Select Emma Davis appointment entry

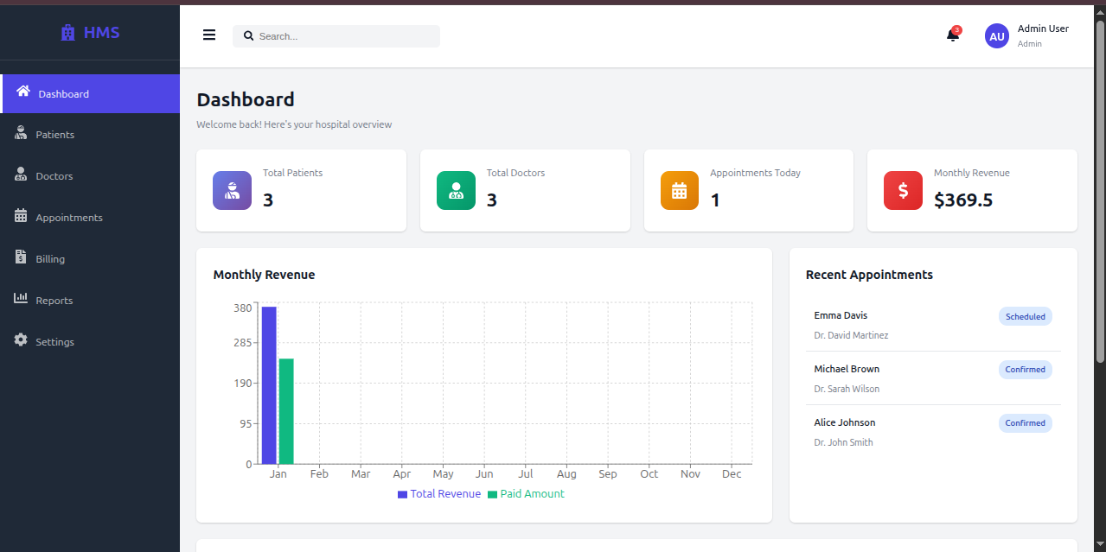(933, 325)
